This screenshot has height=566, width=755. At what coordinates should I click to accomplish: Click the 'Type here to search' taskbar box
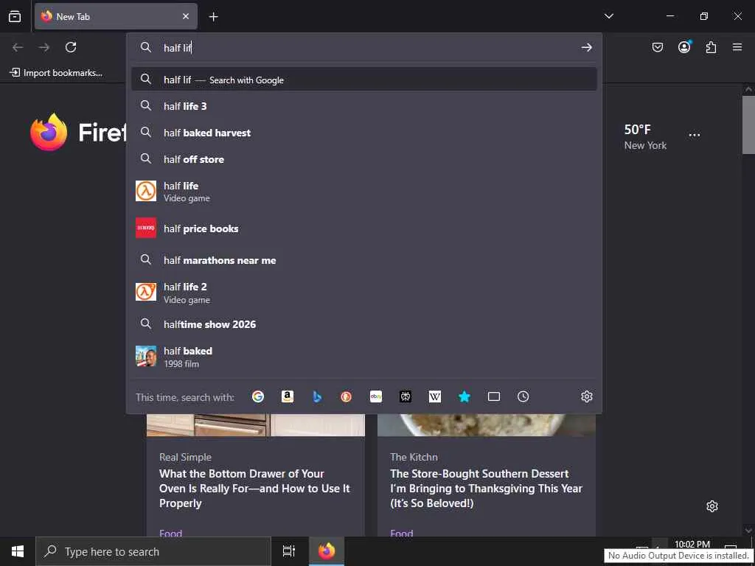pyautogui.click(x=153, y=551)
